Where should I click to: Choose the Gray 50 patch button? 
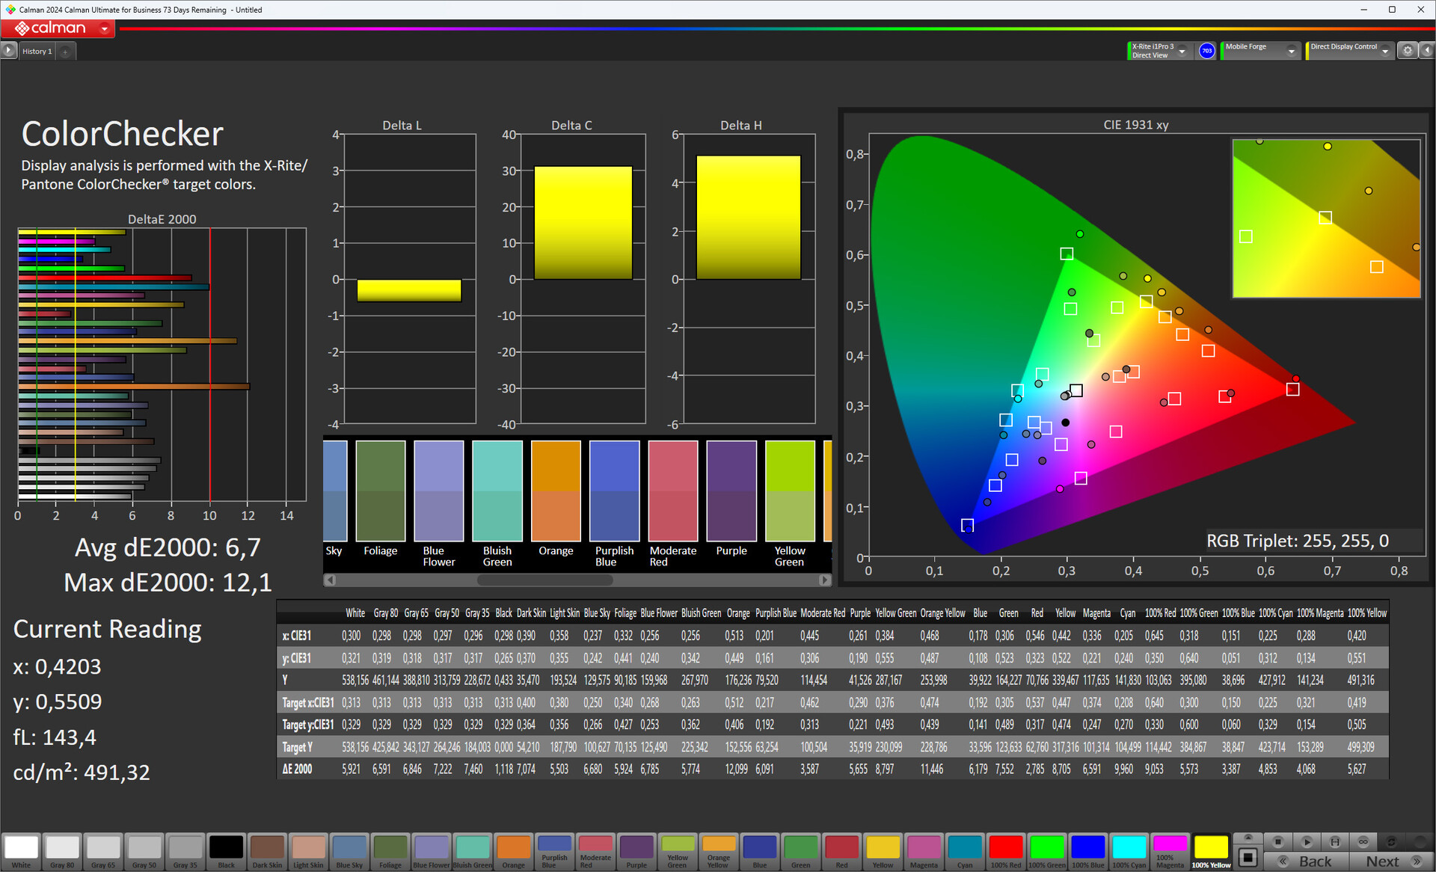[x=144, y=851]
